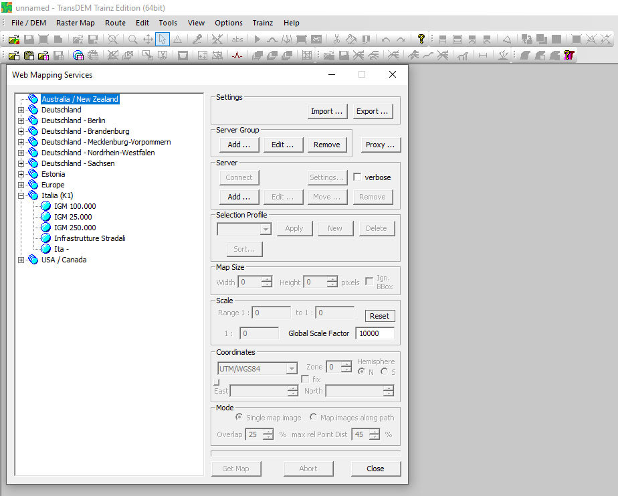Image resolution: width=618 pixels, height=496 pixels.
Task: Select the highlighted arrow pointer tool
Action: tap(163, 39)
